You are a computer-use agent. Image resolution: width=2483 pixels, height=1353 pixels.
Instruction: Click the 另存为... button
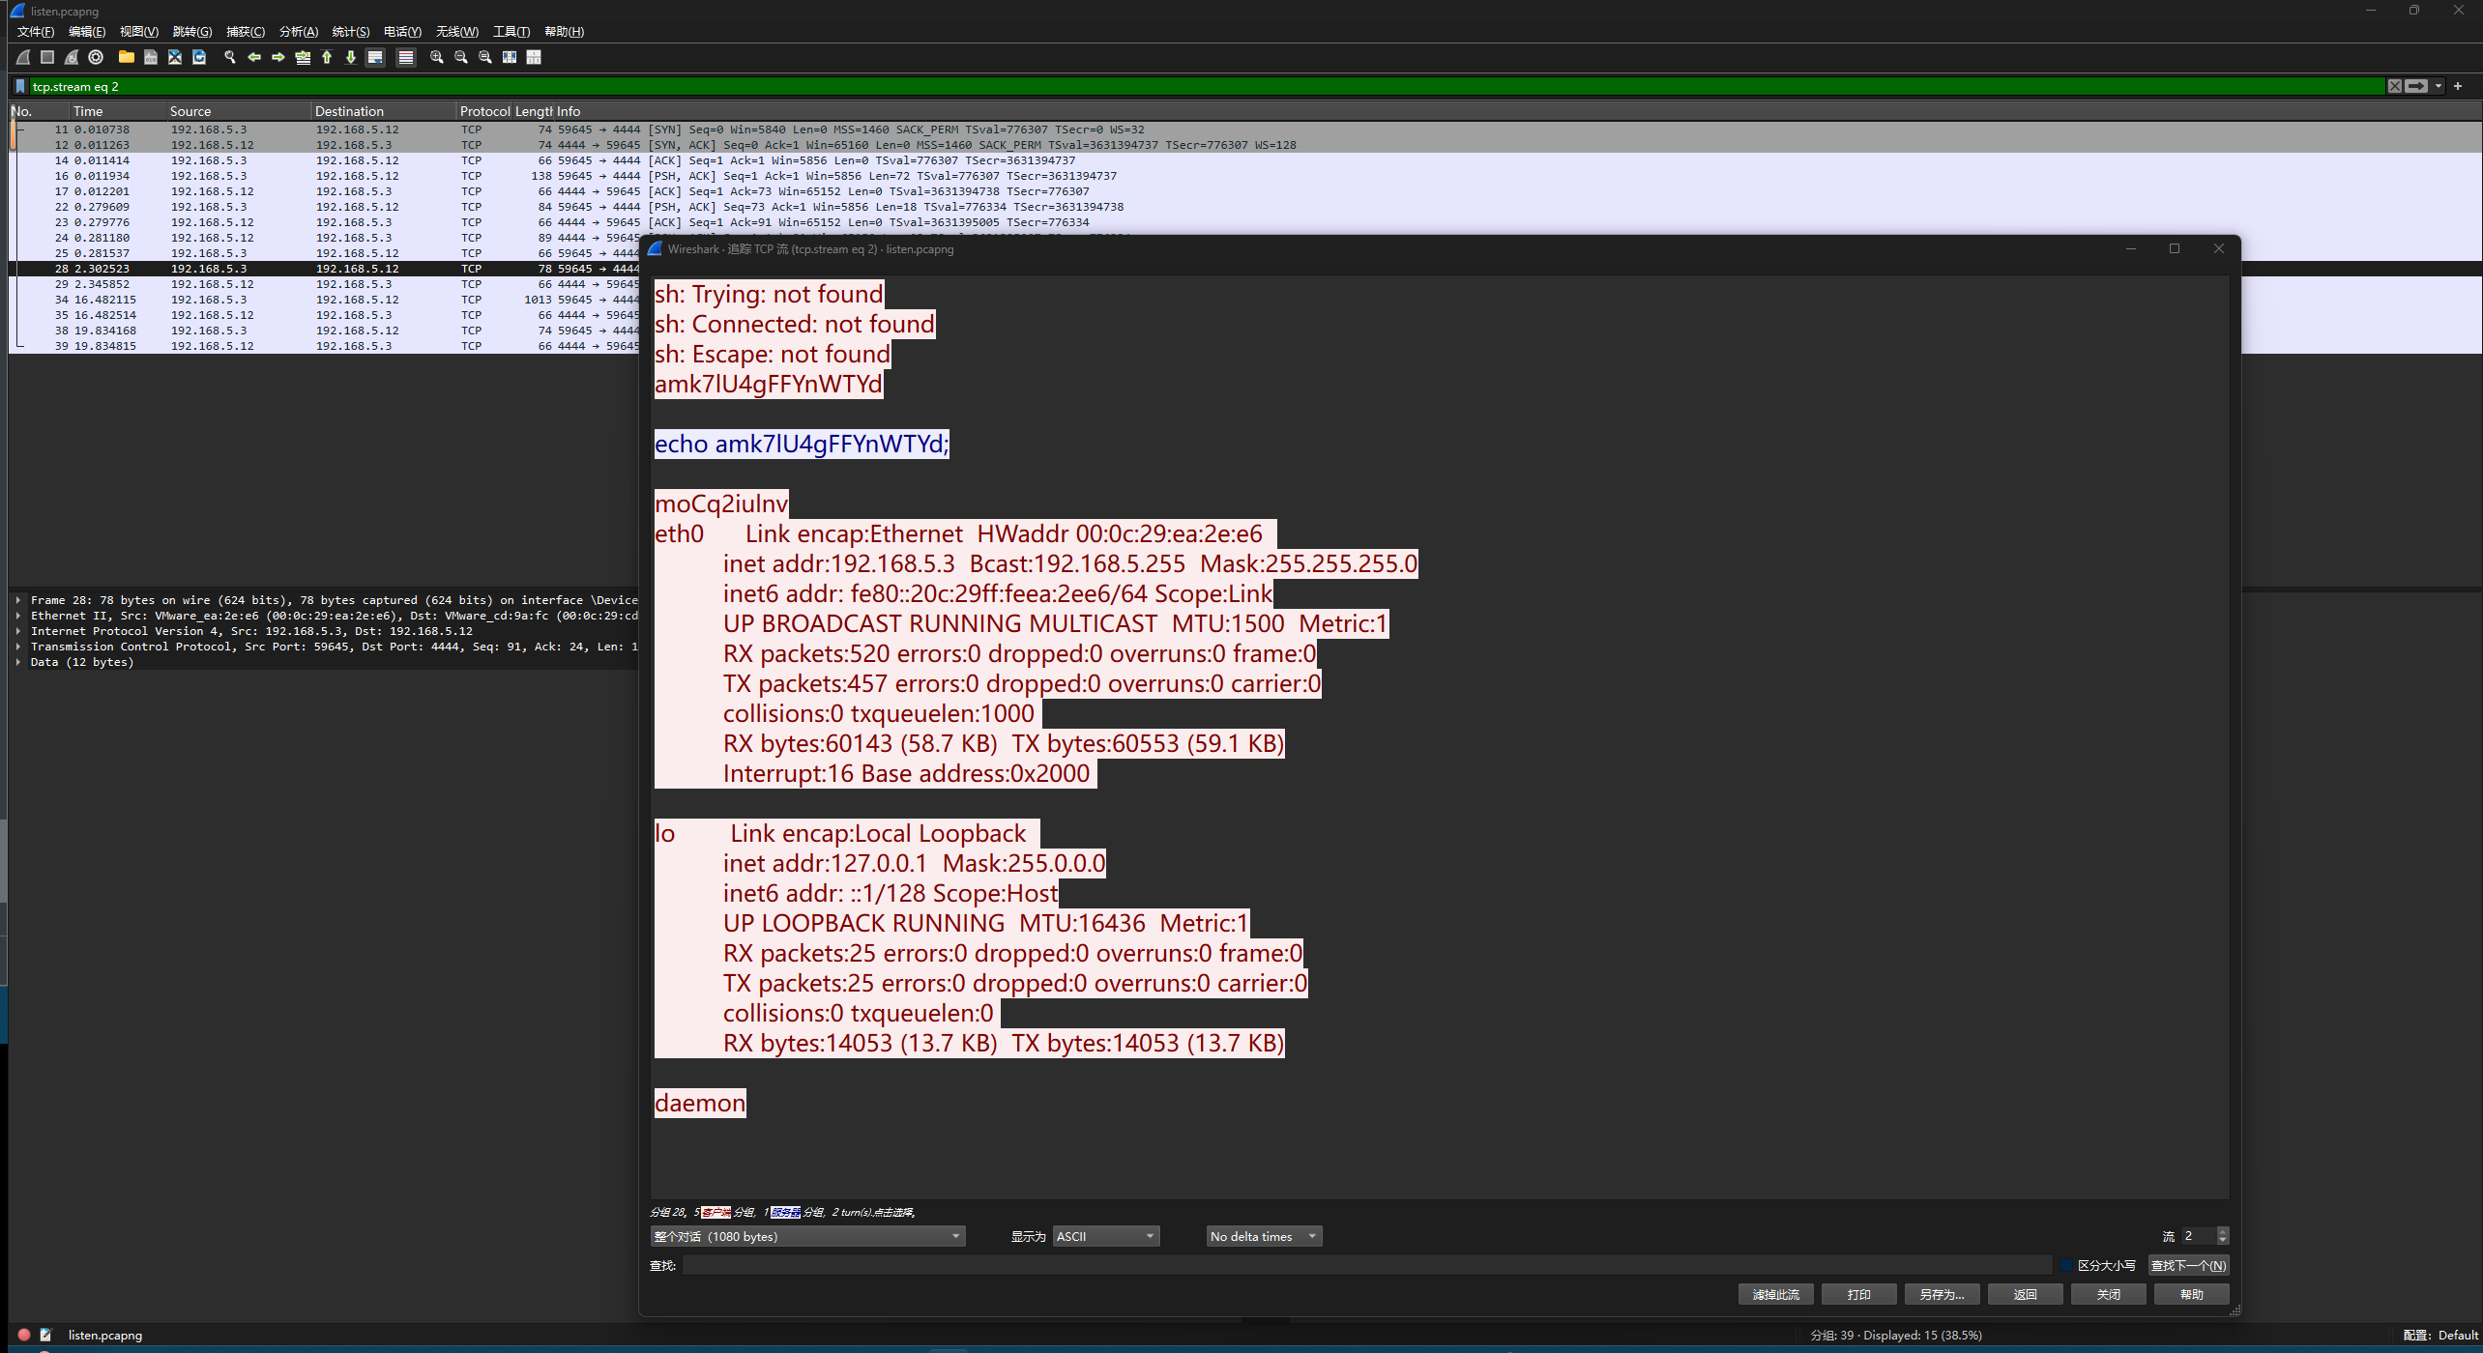pos(1942,1294)
